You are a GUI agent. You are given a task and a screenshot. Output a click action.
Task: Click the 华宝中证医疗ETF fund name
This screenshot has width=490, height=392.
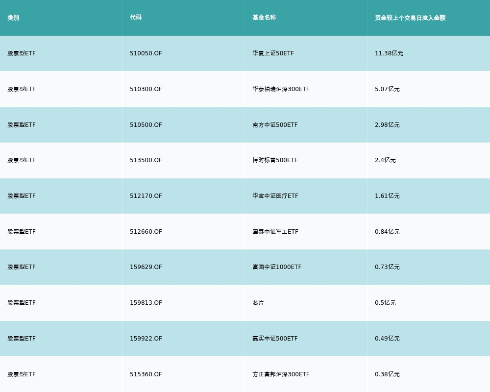coord(275,196)
